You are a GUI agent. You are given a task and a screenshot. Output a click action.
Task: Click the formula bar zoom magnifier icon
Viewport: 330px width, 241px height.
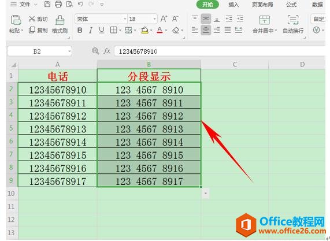(95, 51)
